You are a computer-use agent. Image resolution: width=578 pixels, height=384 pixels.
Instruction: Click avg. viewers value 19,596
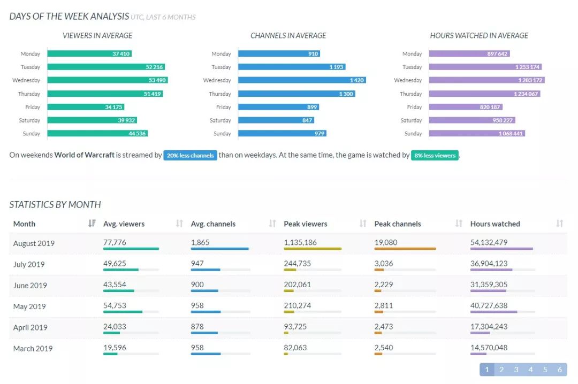pos(115,348)
